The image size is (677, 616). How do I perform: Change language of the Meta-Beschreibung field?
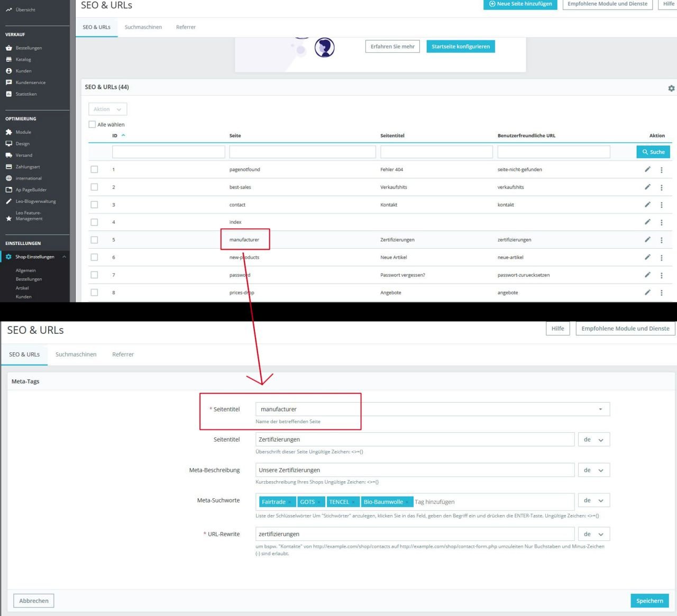click(x=594, y=470)
